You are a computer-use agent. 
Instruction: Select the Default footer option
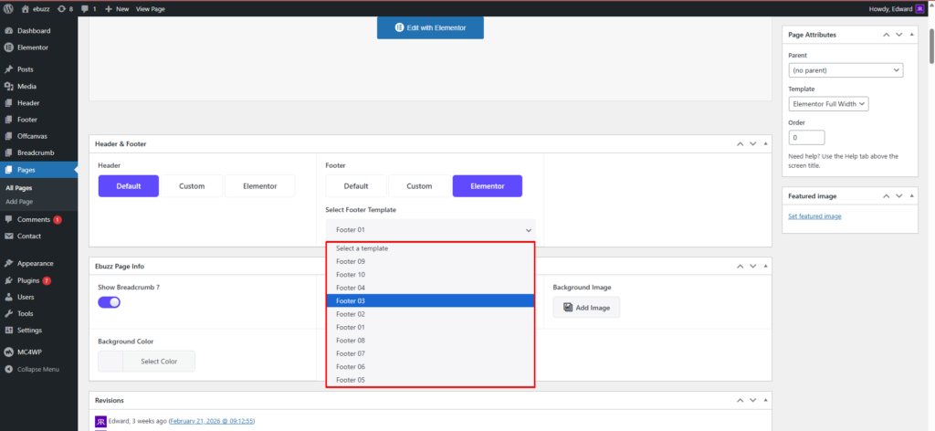[x=356, y=186]
